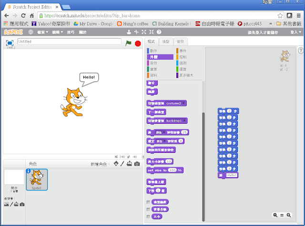Select the grow sprite tool
Screen dimensions: 305x226
(x=144, y=32)
